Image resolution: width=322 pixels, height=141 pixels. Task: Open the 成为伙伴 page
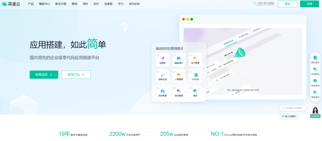[x=134, y=4]
